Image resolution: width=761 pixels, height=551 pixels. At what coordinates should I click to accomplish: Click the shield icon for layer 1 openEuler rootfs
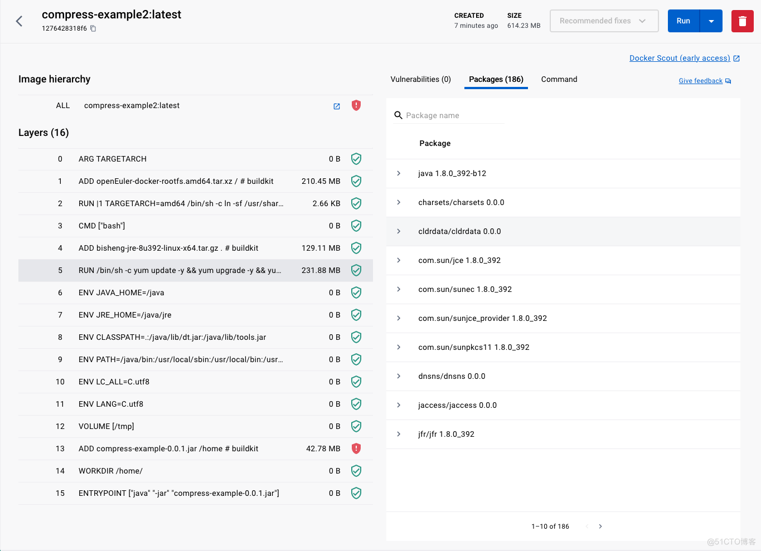[356, 181]
